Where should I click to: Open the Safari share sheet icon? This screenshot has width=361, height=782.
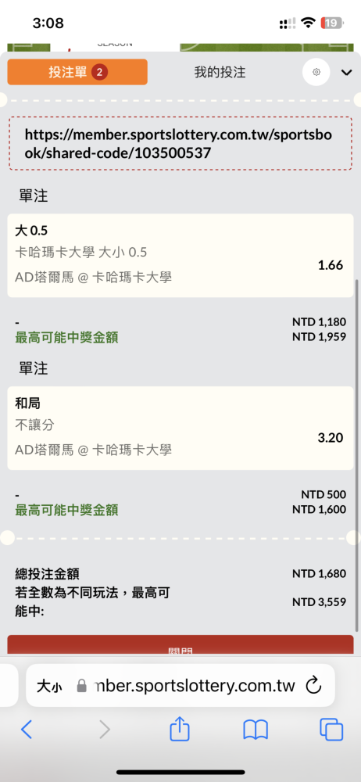pyautogui.click(x=180, y=729)
